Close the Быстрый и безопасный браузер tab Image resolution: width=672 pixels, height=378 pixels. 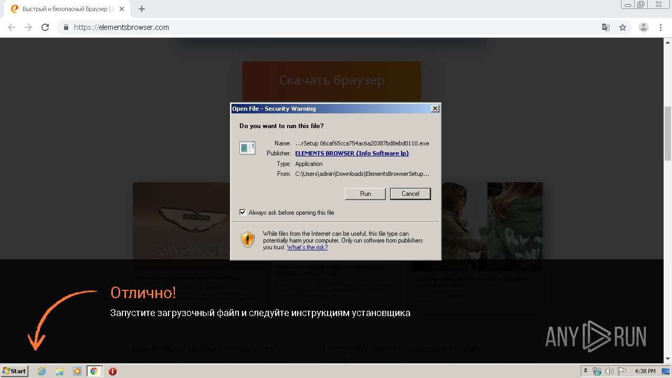[x=122, y=9]
